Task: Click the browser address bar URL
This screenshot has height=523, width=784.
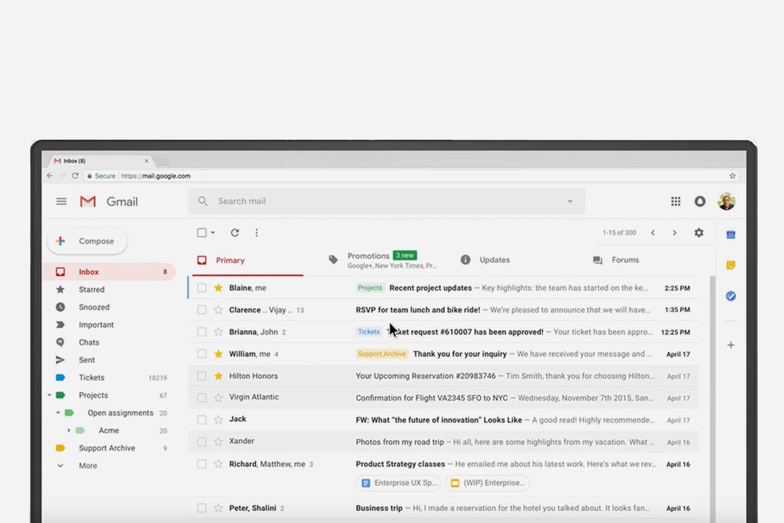Action: tap(156, 176)
